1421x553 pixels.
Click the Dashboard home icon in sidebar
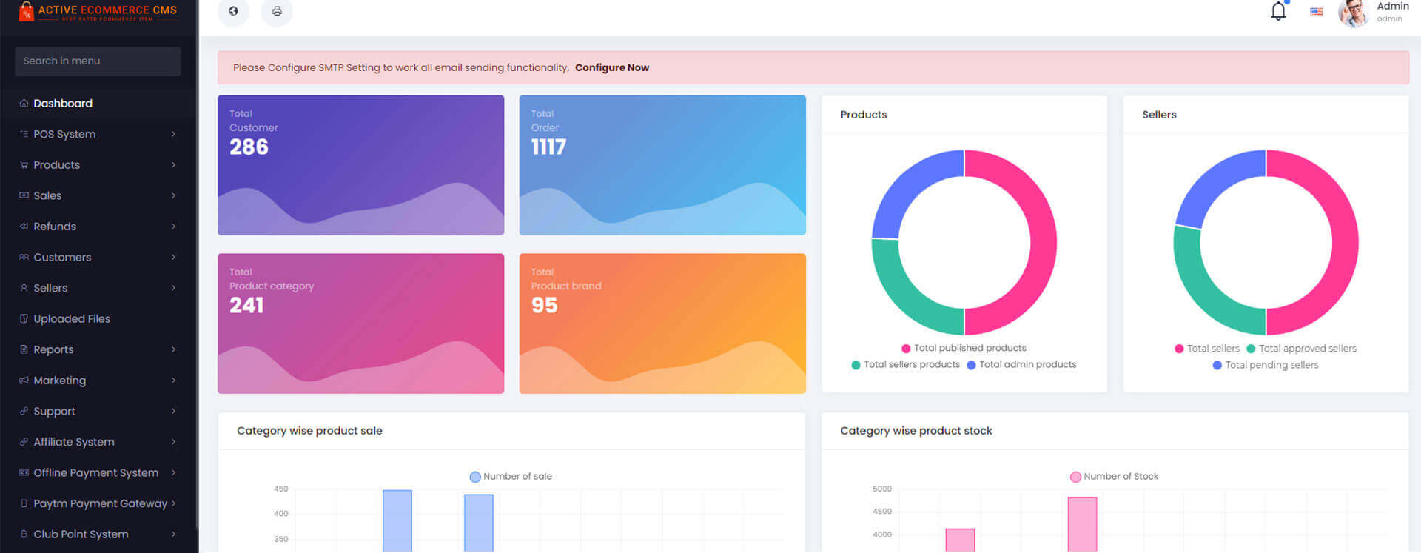[24, 104]
